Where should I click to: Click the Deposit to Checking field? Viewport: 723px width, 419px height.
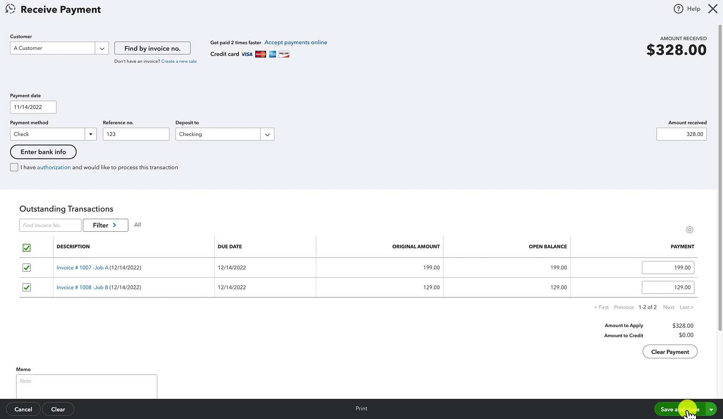click(x=218, y=134)
